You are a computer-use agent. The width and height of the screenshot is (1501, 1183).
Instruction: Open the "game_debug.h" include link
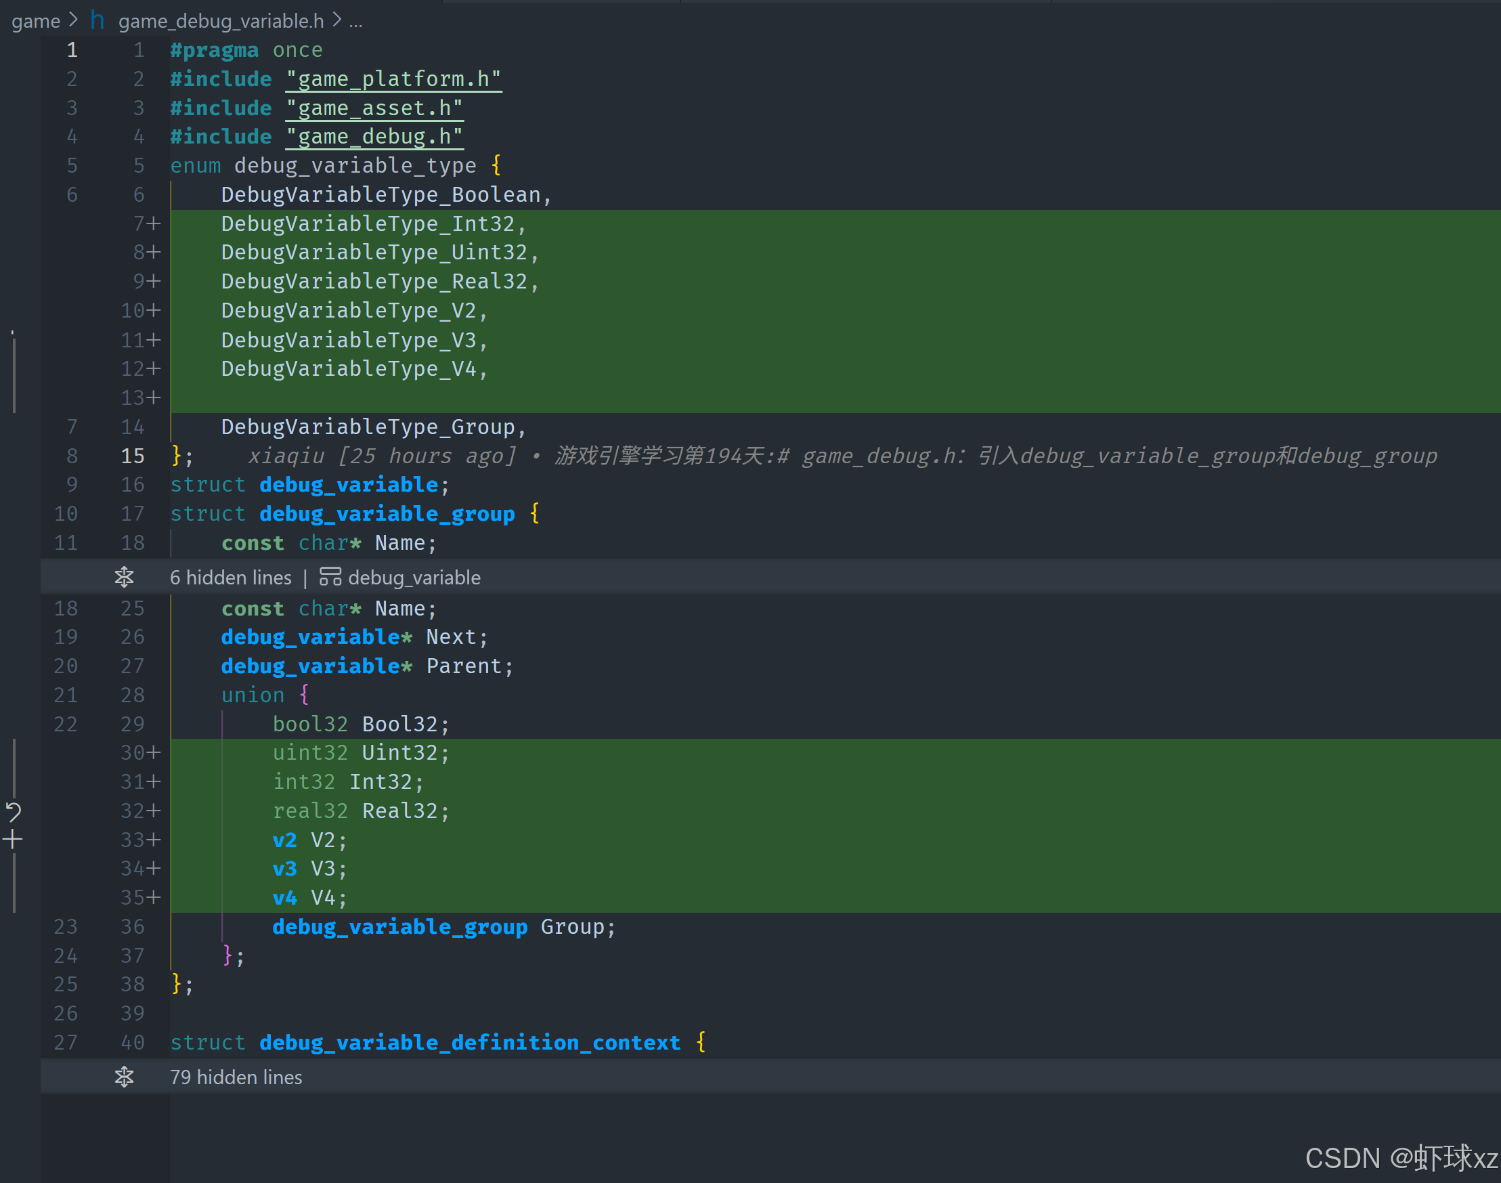tap(374, 136)
